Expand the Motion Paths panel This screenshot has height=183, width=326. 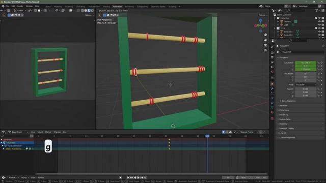tap(285, 119)
